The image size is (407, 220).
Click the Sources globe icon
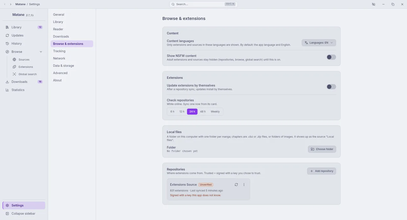(14, 60)
